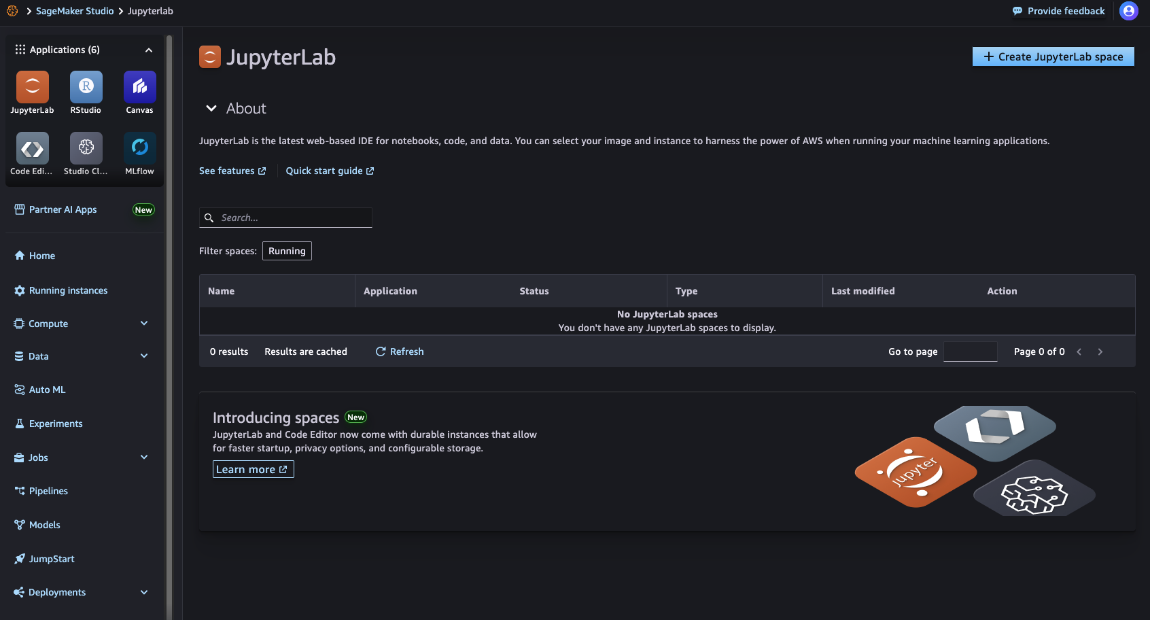Open the Canvas application icon
The image size is (1150, 620).
[140, 87]
